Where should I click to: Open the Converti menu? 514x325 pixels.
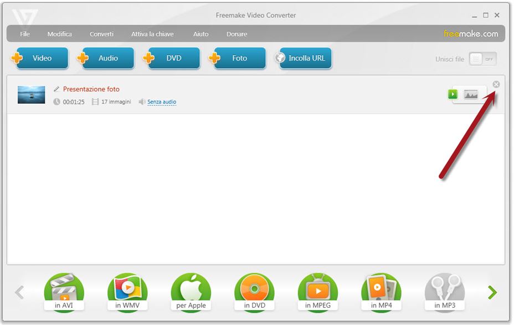point(101,34)
